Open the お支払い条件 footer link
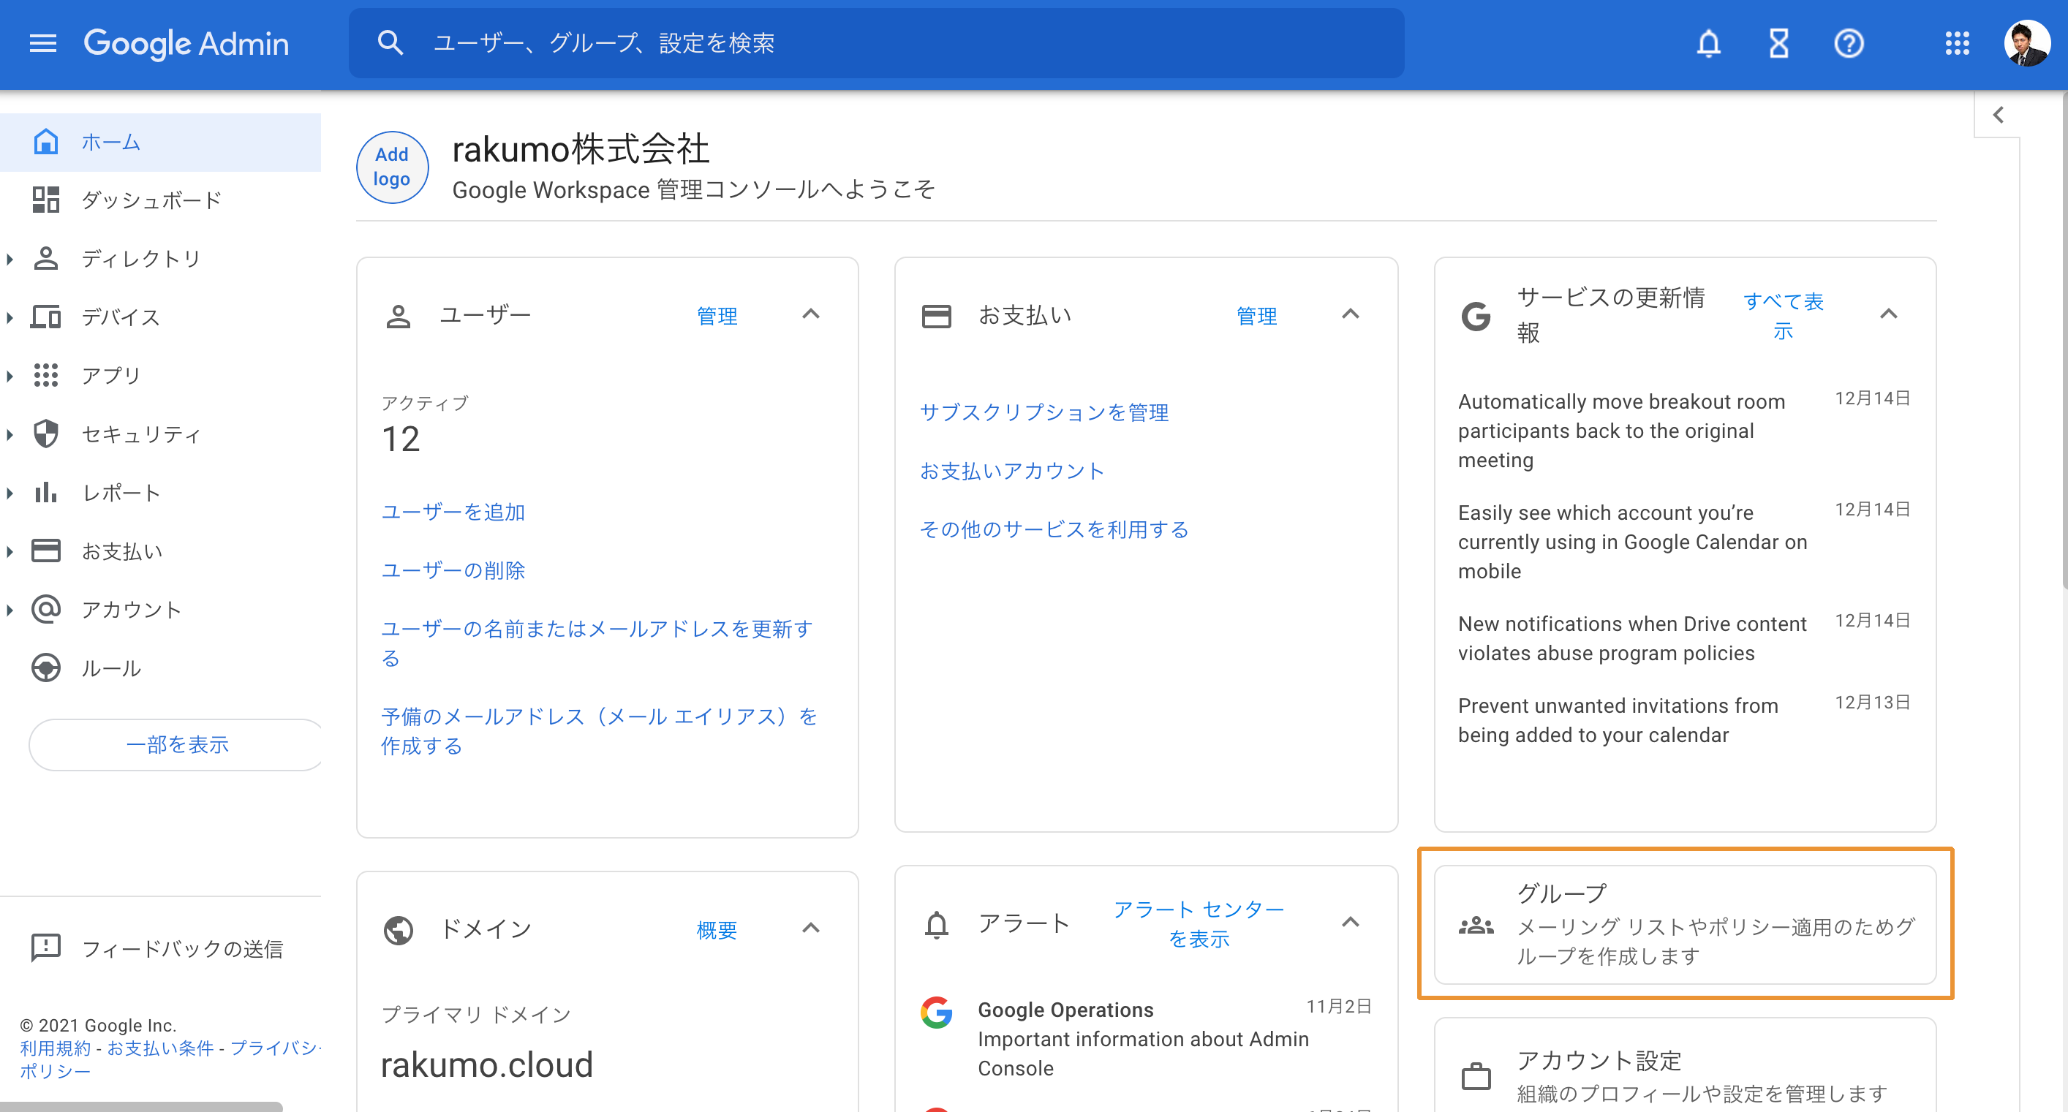Viewport: 2068px width, 1112px height. (161, 1048)
